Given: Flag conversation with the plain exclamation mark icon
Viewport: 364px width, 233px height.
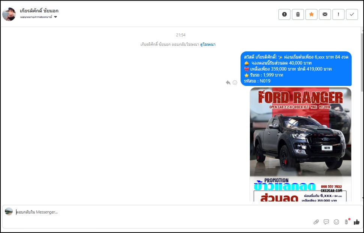Looking at the screenshot, I should [x=338, y=14].
